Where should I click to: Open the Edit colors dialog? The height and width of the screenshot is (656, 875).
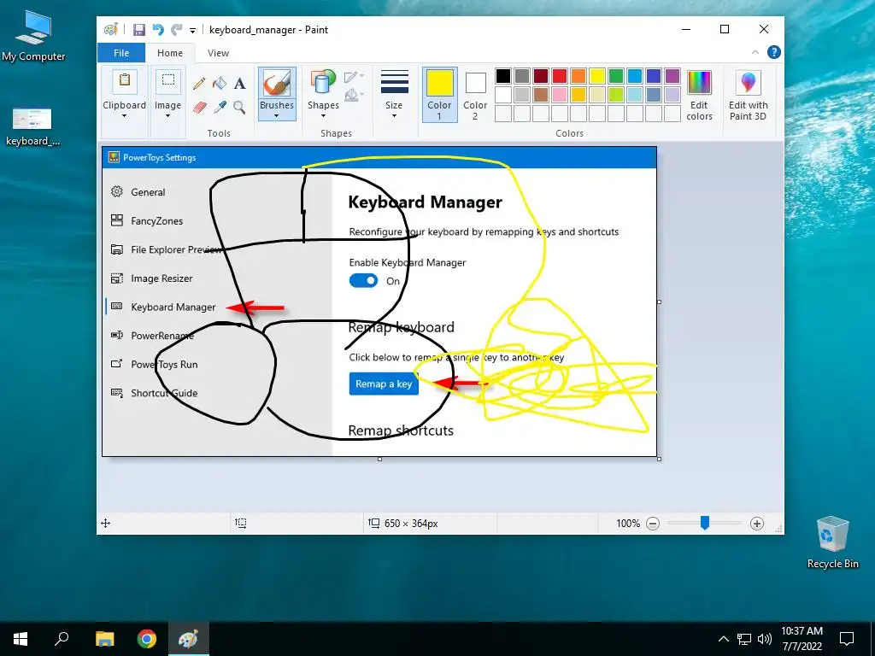point(699,95)
